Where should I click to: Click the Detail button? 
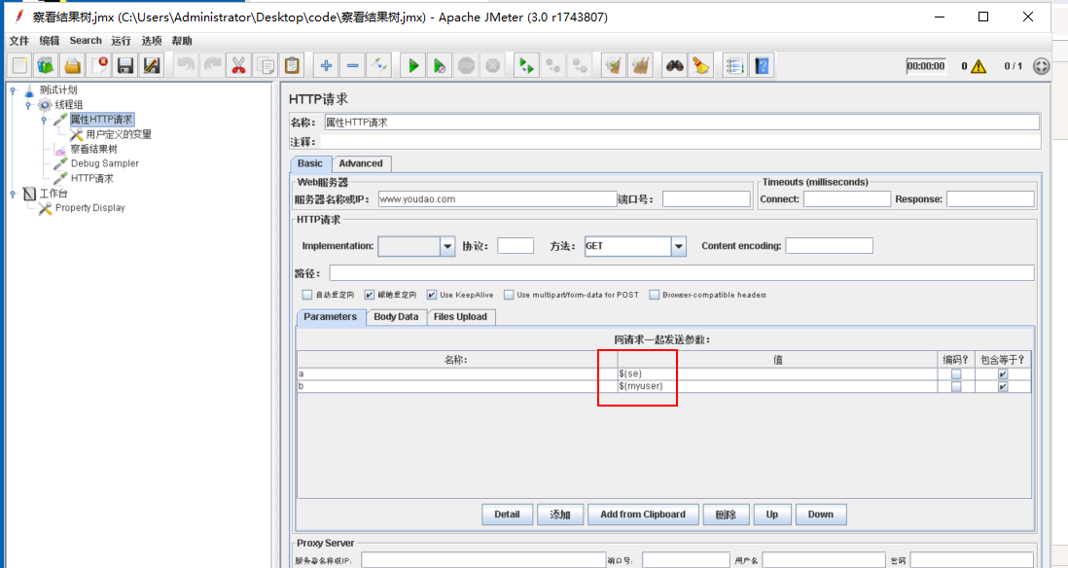pyautogui.click(x=507, y=515)
